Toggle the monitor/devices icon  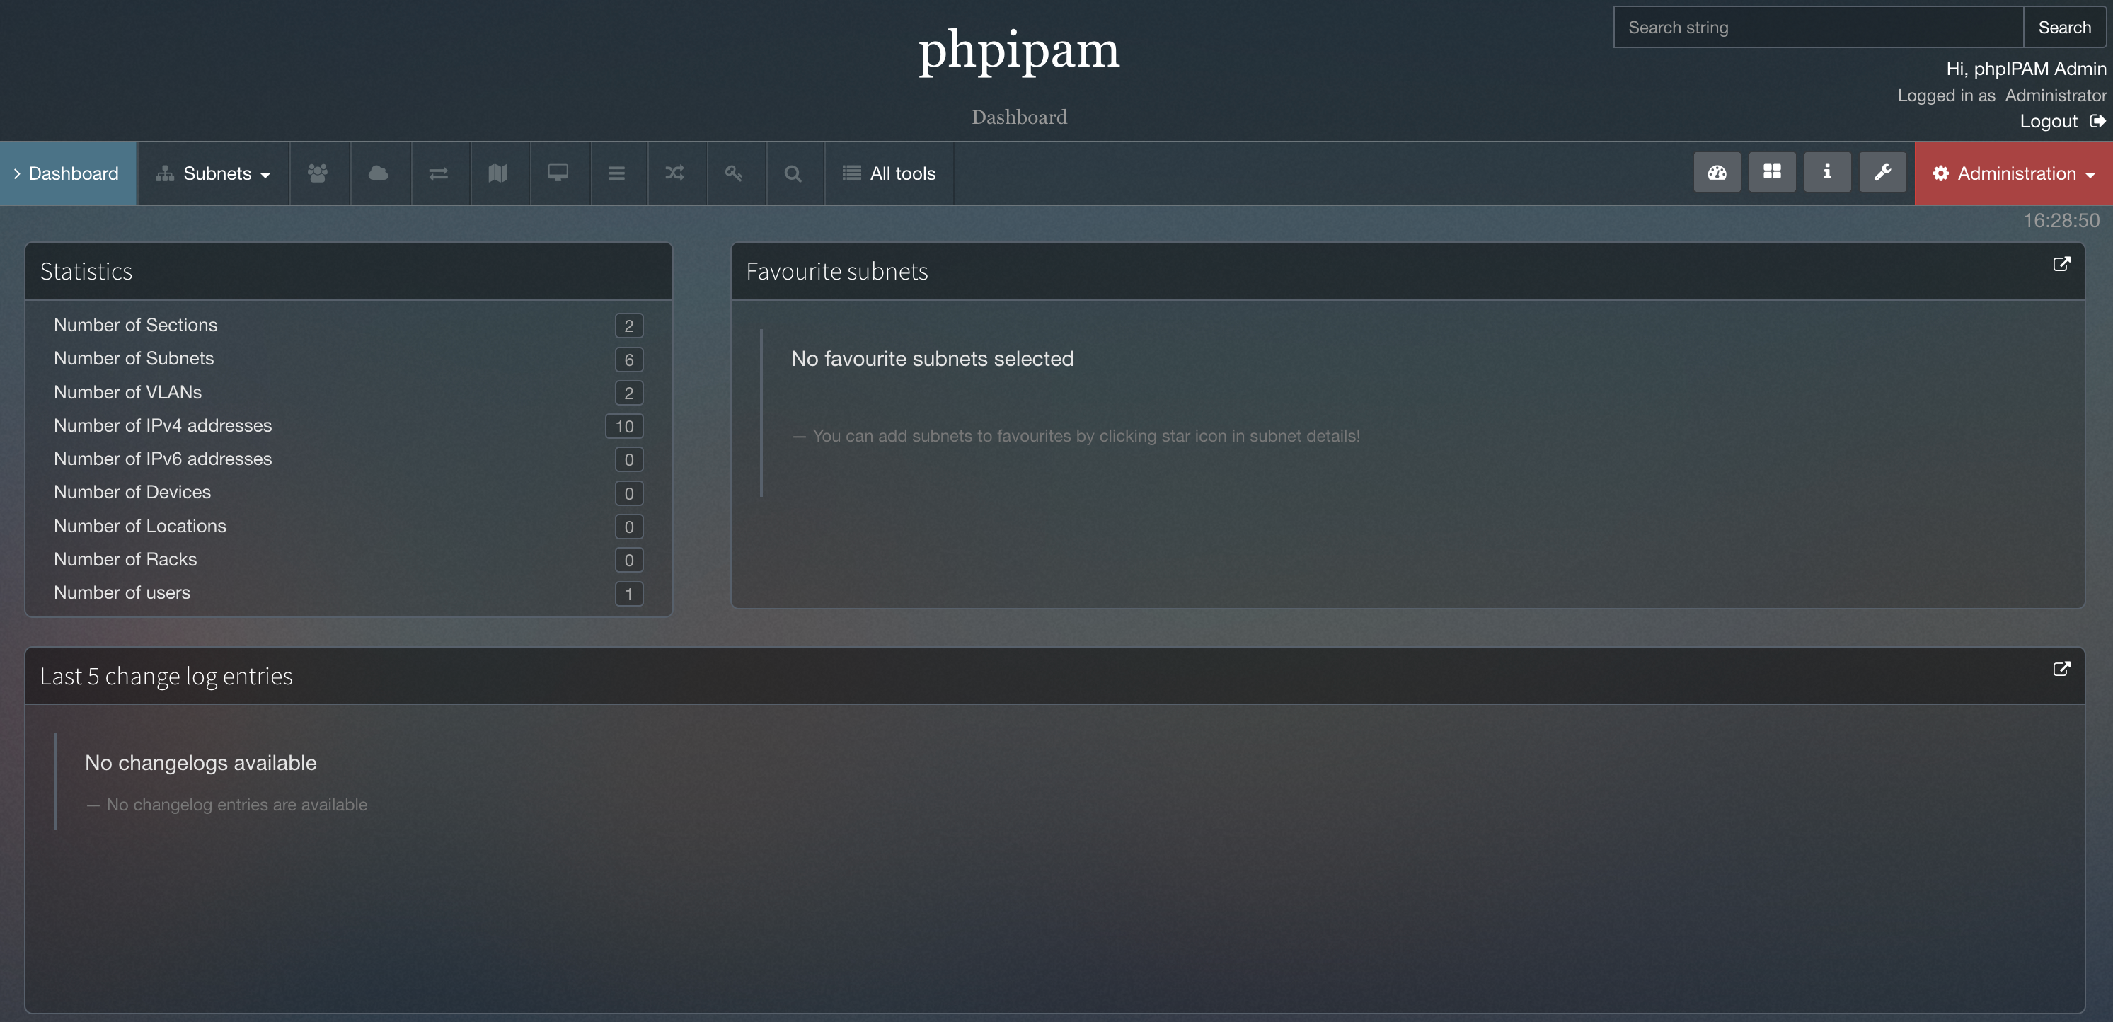click(556, 173)
